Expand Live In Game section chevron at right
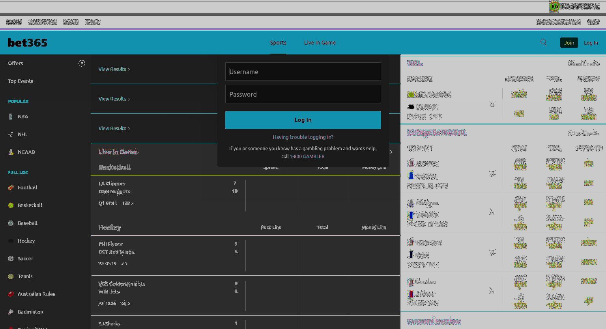This screenshot has width=606, height=329. 391,152
